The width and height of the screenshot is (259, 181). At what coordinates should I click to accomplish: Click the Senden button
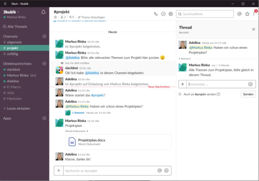coord(248,94)
